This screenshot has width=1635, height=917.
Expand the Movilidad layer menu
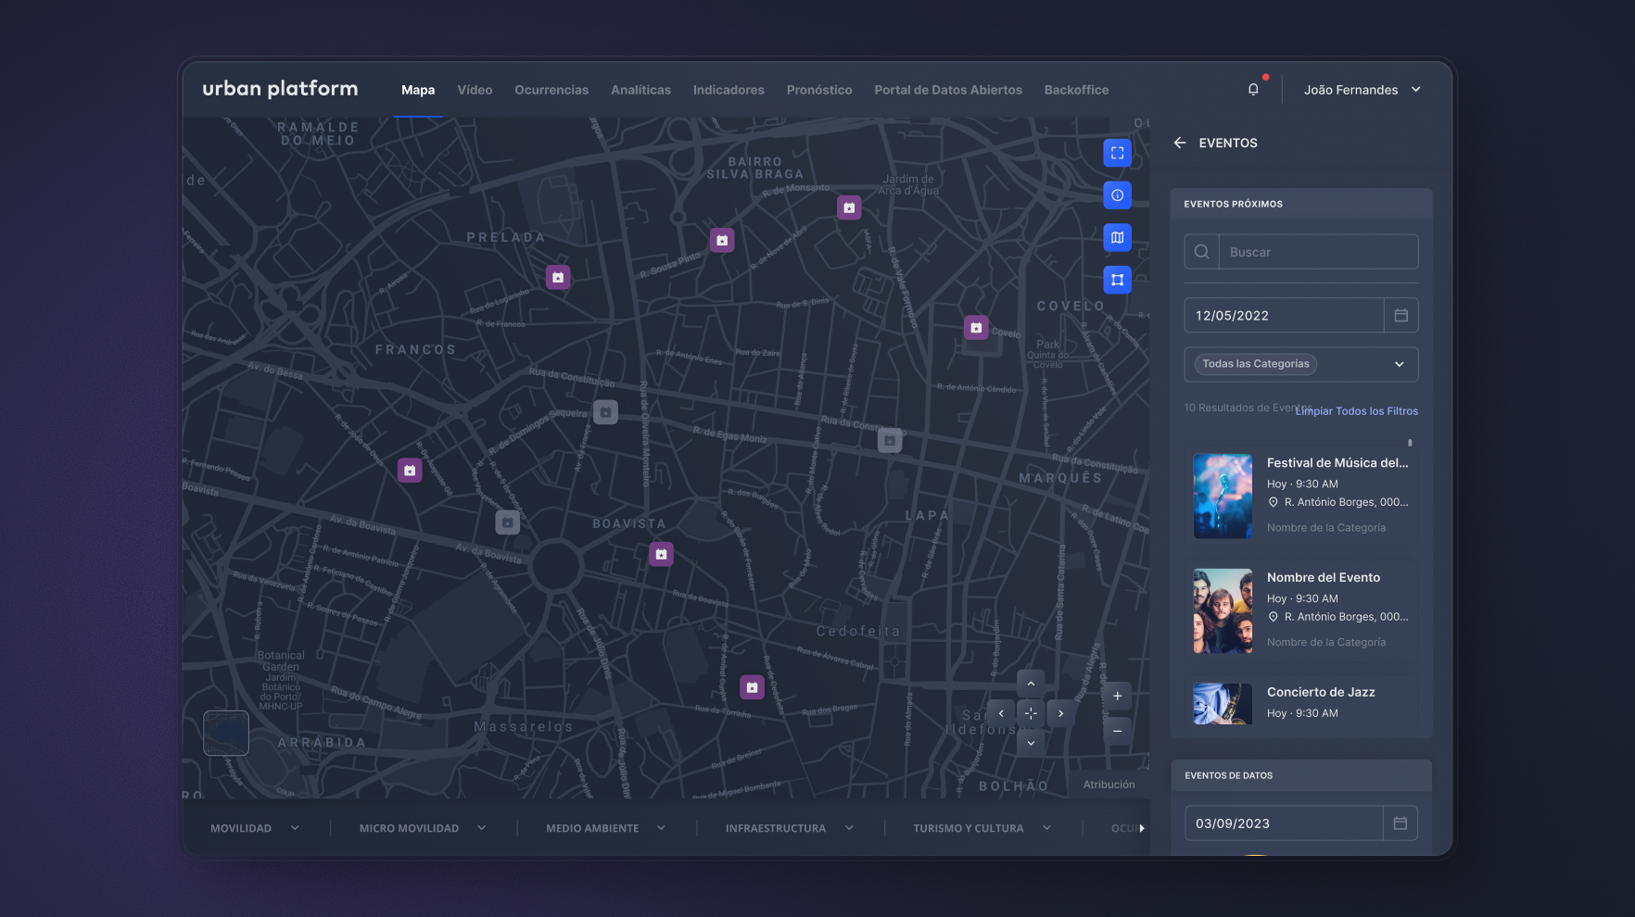tap(254, 828)
